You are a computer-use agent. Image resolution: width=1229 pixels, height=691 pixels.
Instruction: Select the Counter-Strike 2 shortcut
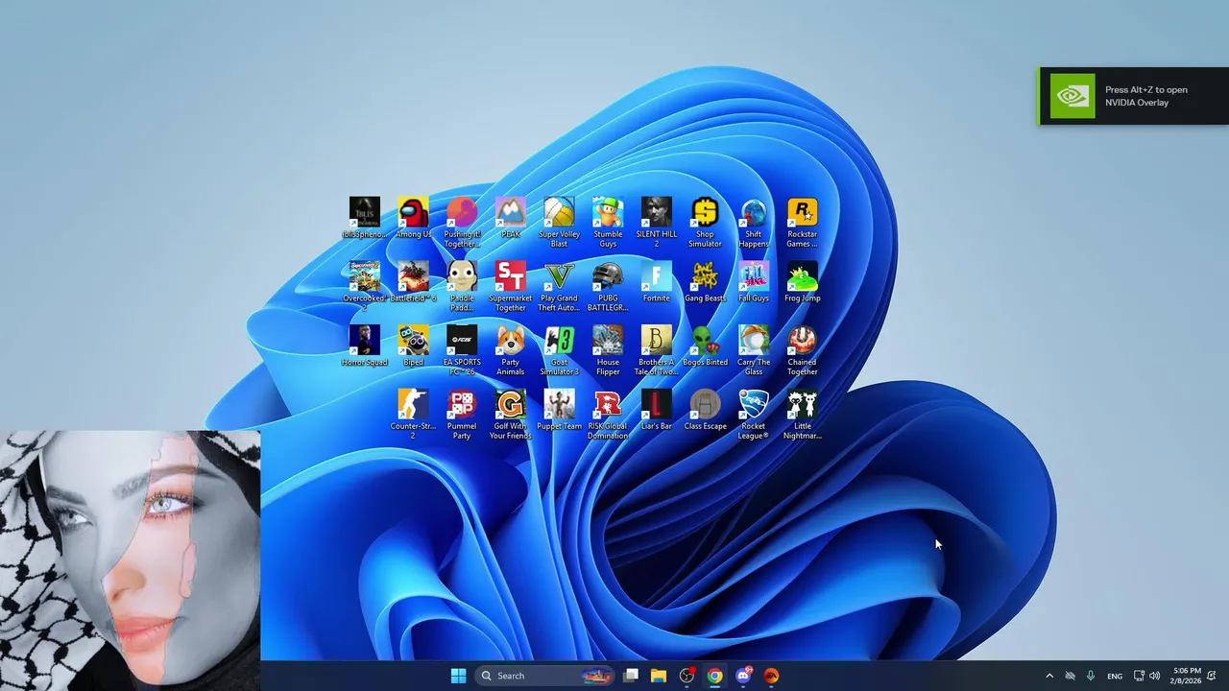pos(413,415)
